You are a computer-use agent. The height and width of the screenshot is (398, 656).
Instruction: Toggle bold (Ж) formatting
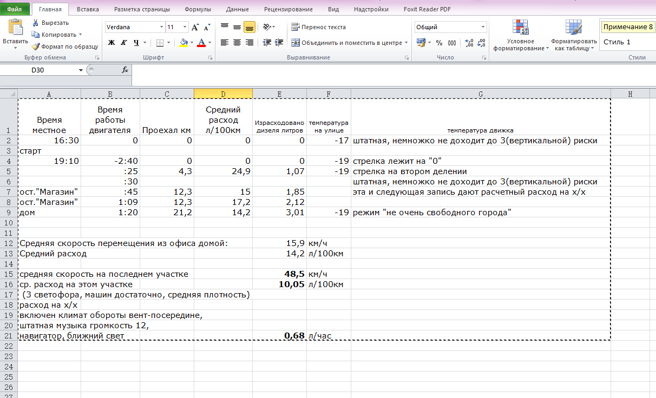111,43
